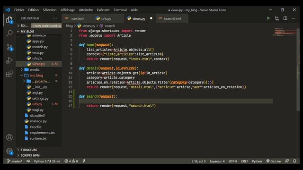Run the Python file with play button
Screen dimensions: 303x170
[x=268, y=18]
